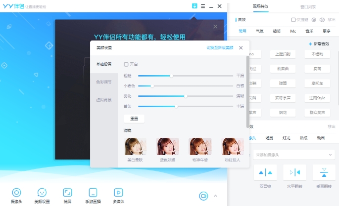
Task: Play the 江南Style sound effect
Action: [317, 98]
